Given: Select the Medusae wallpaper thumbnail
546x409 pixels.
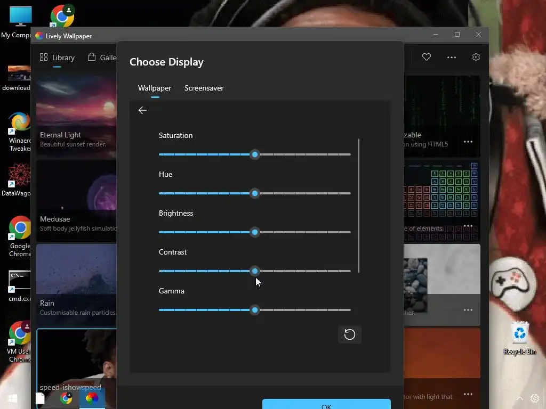Looking at the screenshot, I should (76, 201).
